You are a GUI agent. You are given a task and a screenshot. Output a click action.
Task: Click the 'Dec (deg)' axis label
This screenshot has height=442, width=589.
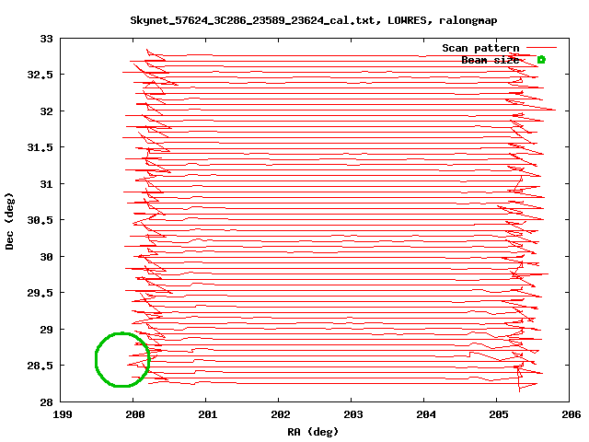(9, 221)
